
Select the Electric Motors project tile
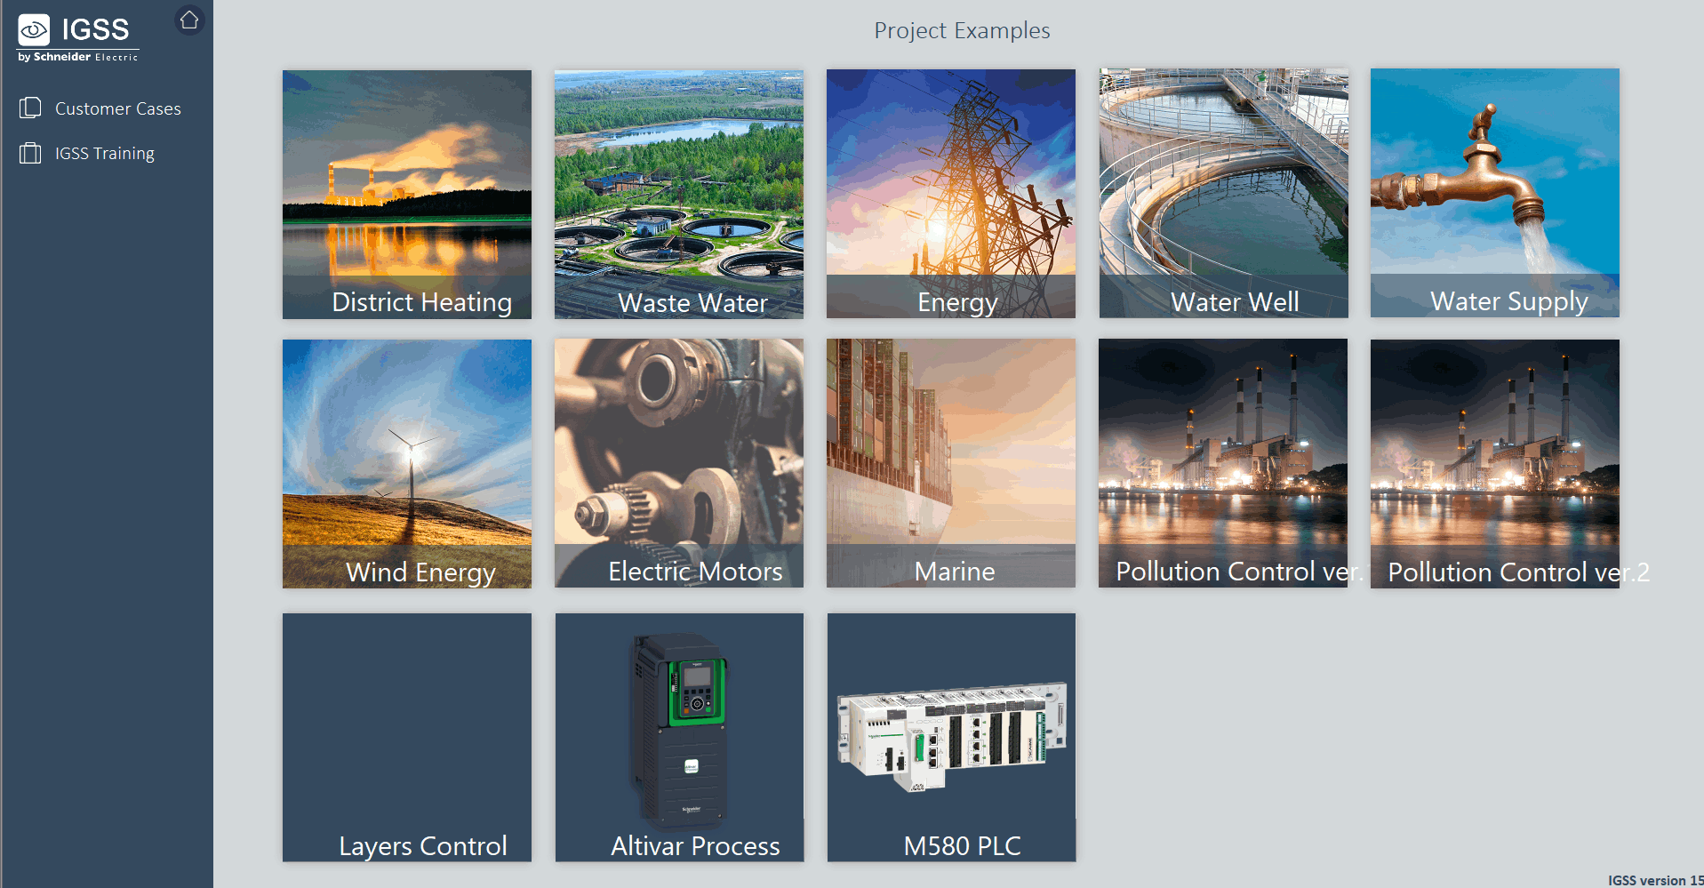point(678,463)
